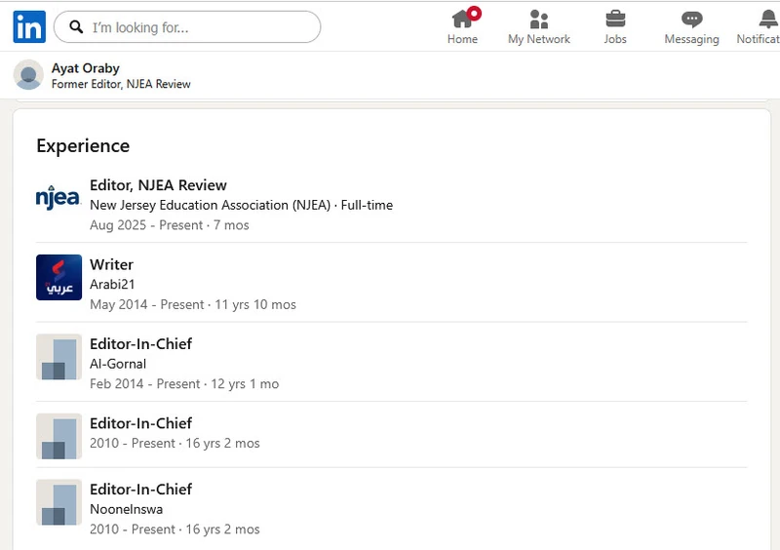The width and height of the screenshot is (780, 550).
Task: Open the My Network people icon
Action: coord(539,19)
